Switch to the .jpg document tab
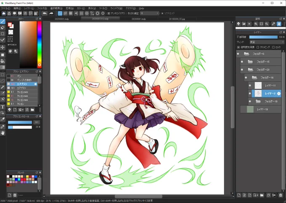Screen dimensions: 286x203 177,19
